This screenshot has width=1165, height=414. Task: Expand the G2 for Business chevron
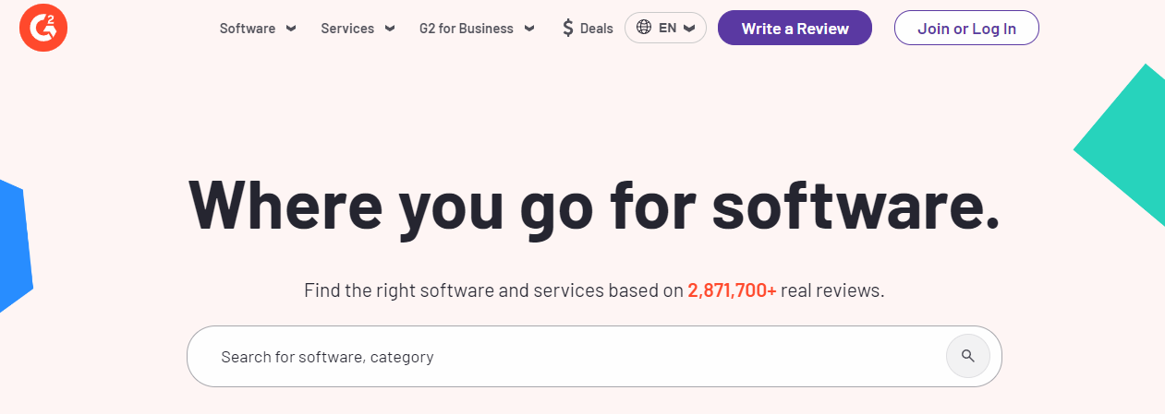click(x=529, y=28)
